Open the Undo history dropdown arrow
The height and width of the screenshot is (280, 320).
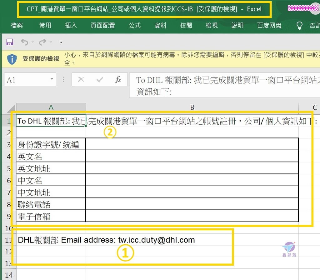(x=32, y=42)
